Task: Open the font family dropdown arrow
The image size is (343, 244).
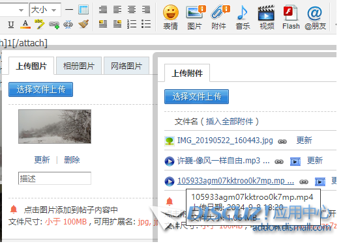Action: click(x=22, y=10)
